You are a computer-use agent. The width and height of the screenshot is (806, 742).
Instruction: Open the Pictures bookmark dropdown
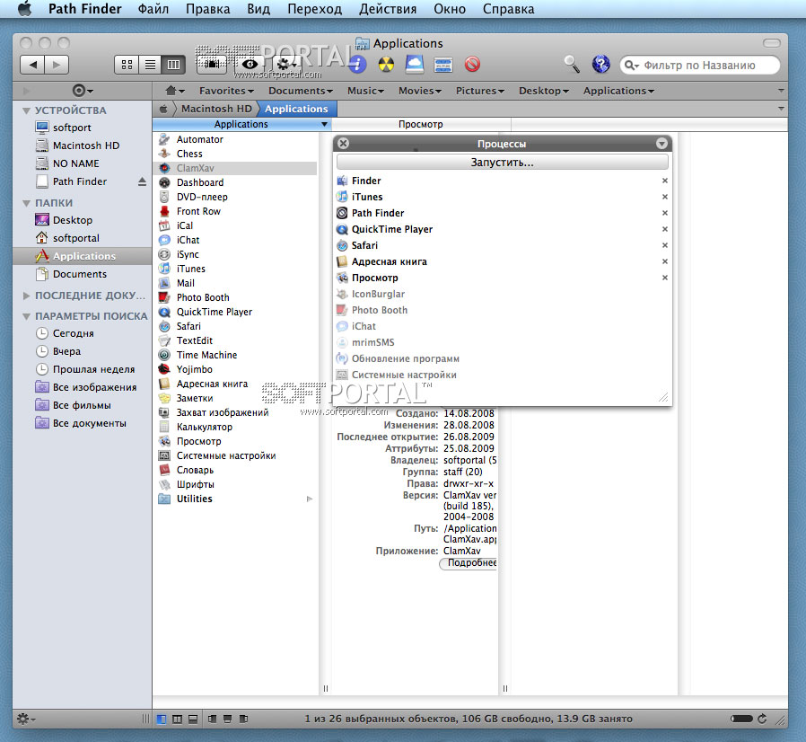coord(479,91)
